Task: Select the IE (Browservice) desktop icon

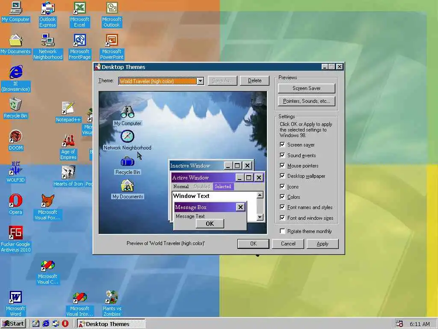Action: [16, 79]
